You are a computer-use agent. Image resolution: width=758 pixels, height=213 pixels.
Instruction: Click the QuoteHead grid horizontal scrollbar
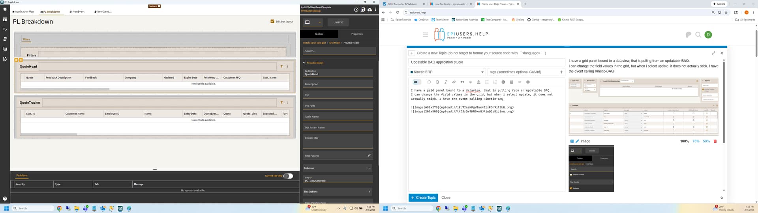point(65,89)
